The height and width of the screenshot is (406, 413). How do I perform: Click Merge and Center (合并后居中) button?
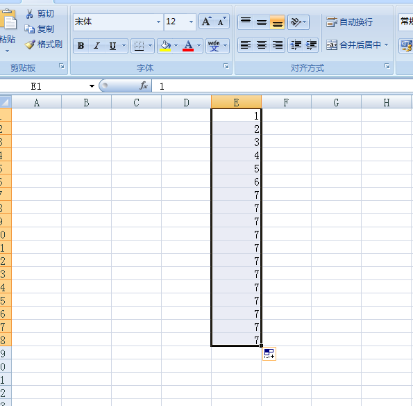(353, 45)
